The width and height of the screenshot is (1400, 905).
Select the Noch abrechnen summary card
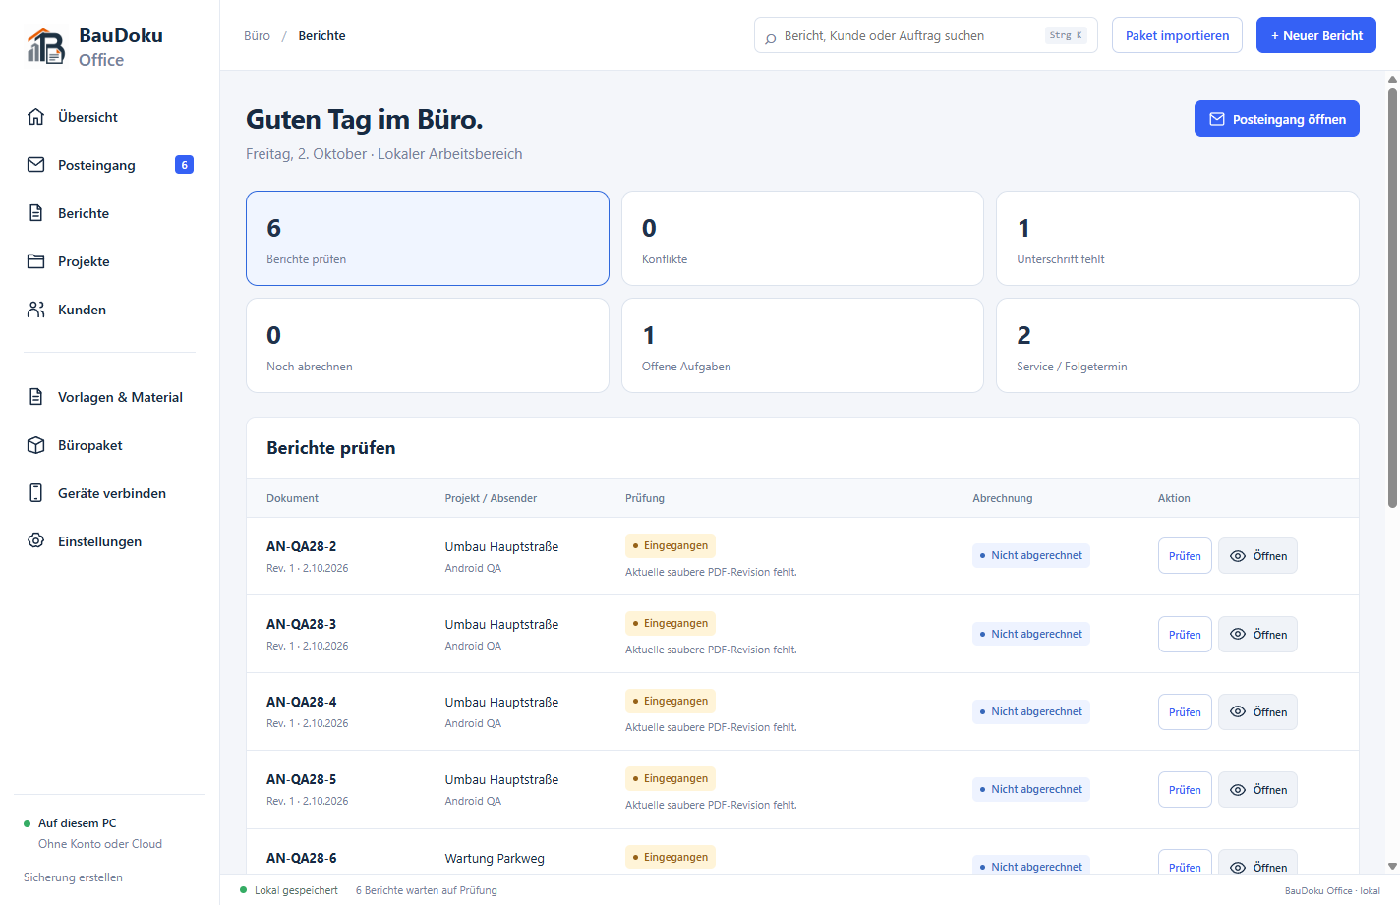pyautogui.click(x=428, y=345)
